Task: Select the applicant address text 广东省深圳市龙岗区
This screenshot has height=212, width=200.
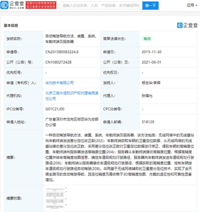Action: tap(61, 119)
